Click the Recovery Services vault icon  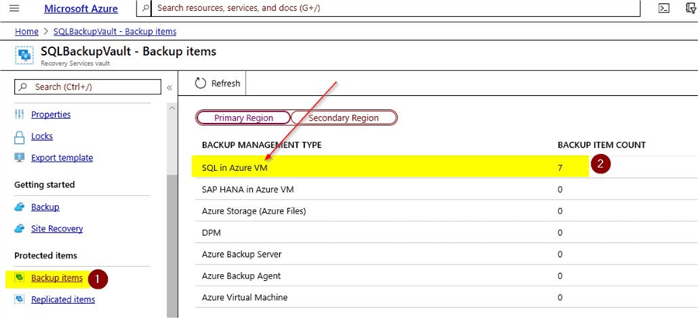tap(23, 56)
